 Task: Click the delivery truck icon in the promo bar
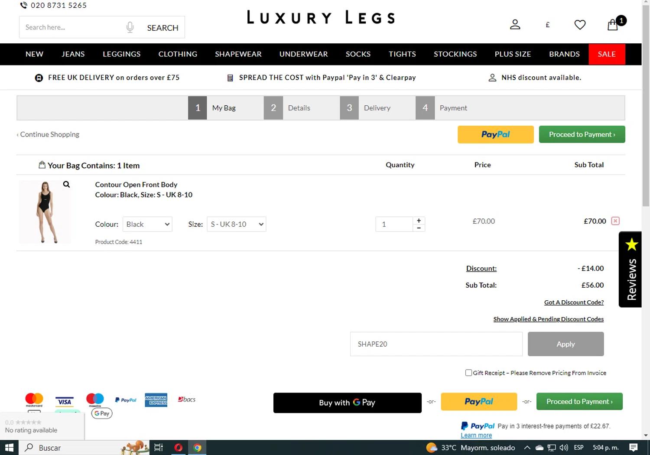(39, 78)
